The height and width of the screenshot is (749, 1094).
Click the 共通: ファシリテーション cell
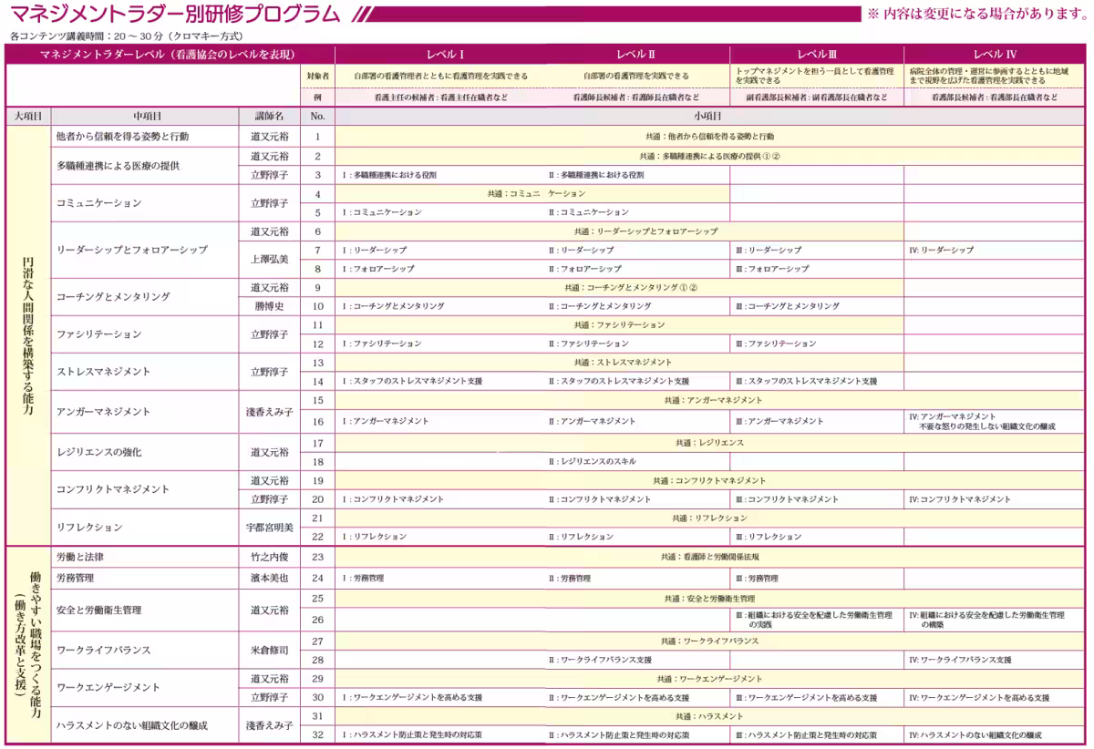[x=620, y=324]
